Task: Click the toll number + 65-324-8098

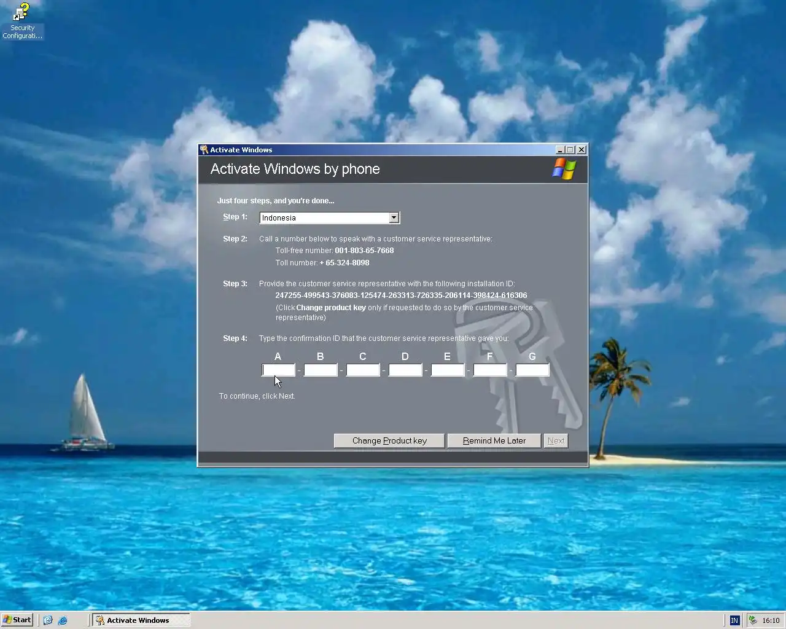Action: (344, 263)
